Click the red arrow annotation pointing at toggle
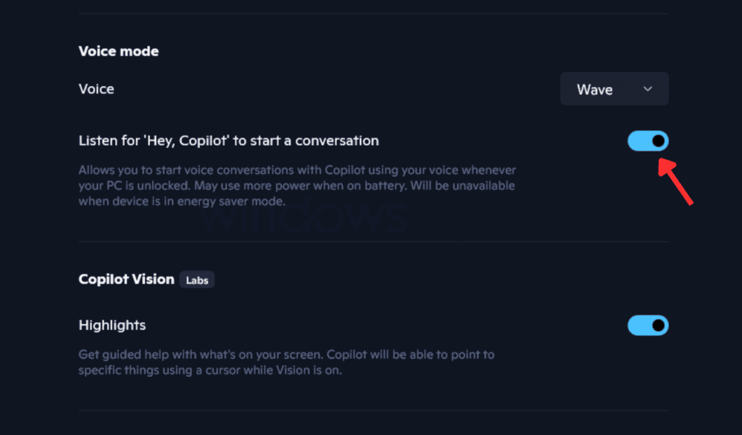742x435 pixels. click(x=678, y=184)
